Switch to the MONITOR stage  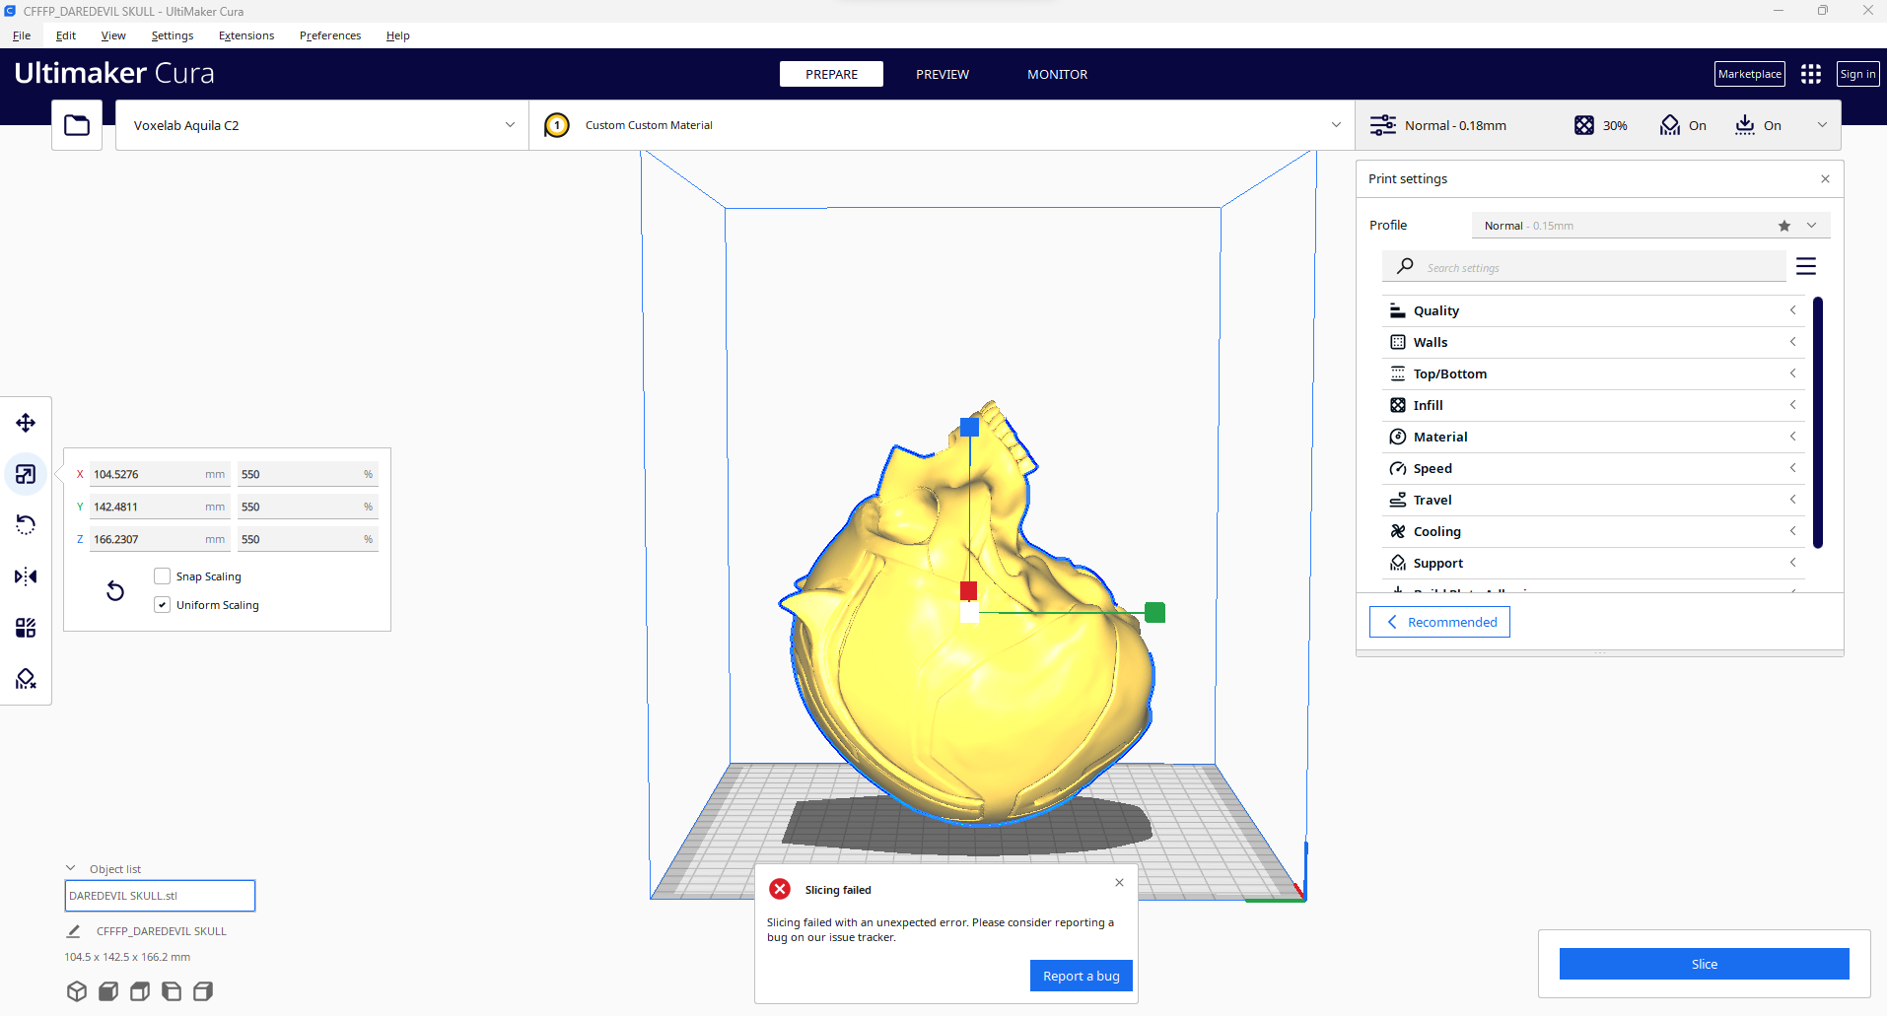[x=1057, y=74]
